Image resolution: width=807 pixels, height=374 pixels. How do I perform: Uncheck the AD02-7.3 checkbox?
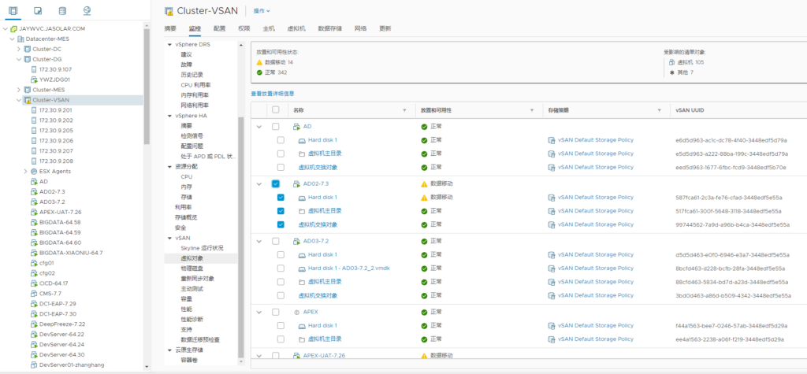click(x=276, y=183)
